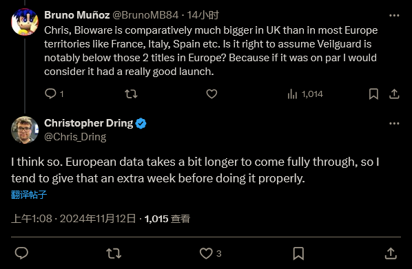Reply to Christopher Dring's tweet
Image resolution: width=412 pixels, height=269 pixels.
pyautogui.click(x=21, y=253)
